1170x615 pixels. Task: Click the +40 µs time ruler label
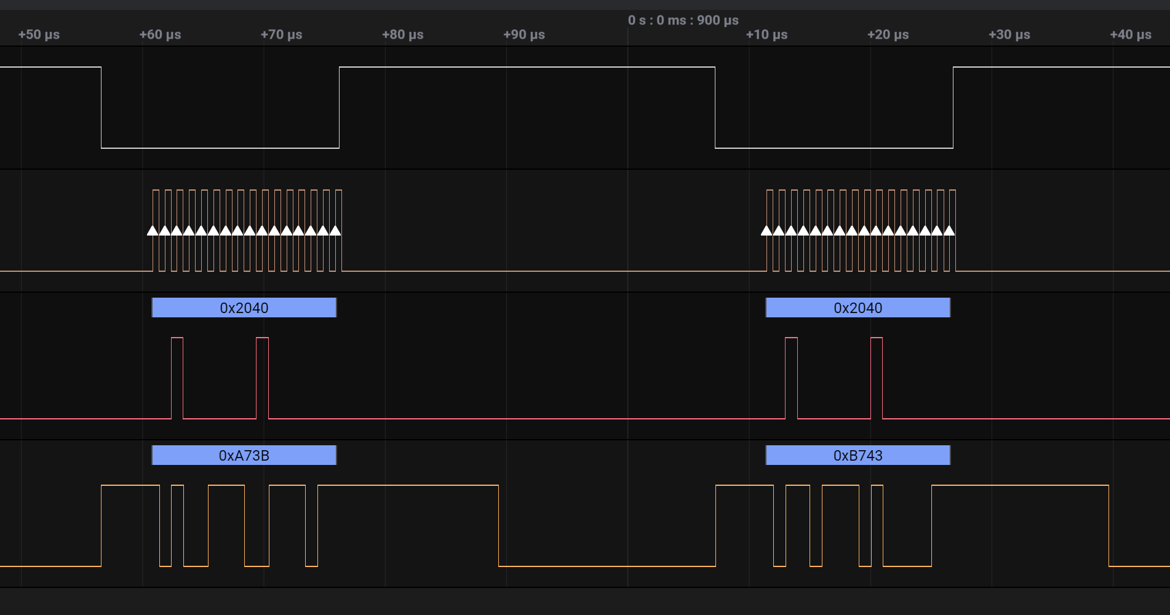(x=1131, y=34)
